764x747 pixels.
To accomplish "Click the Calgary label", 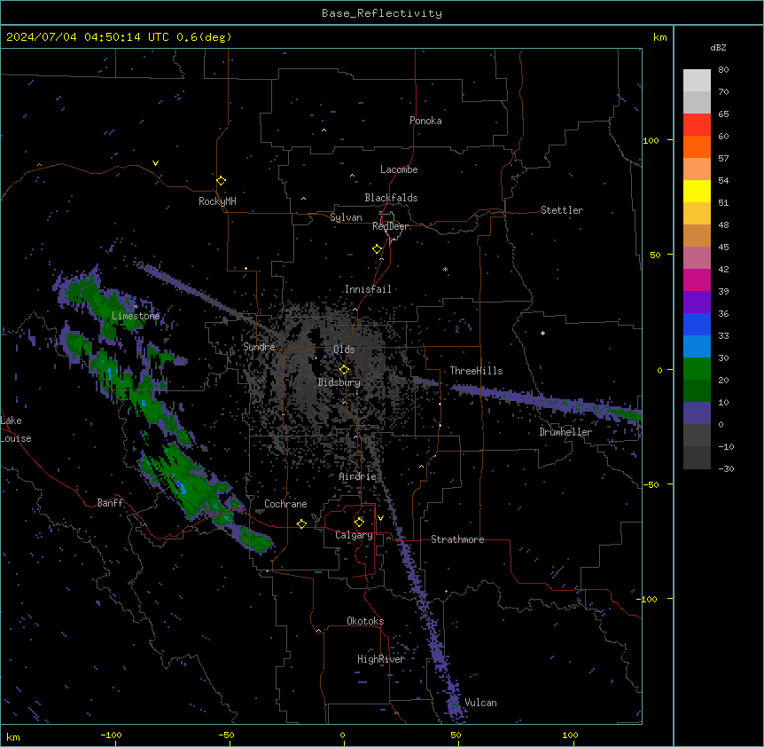I will coord(354,535).
